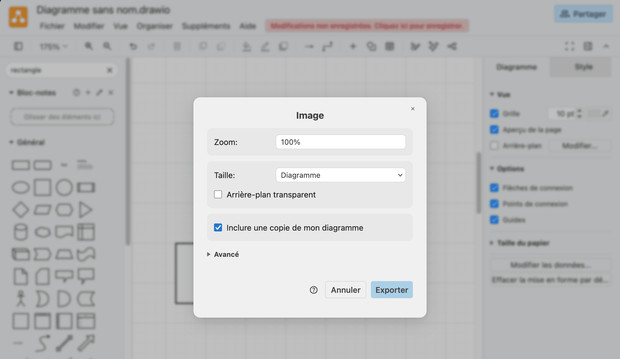620x359 pixels.
Task: Click the zoom out magnifier icon
Action: point(107,46)
